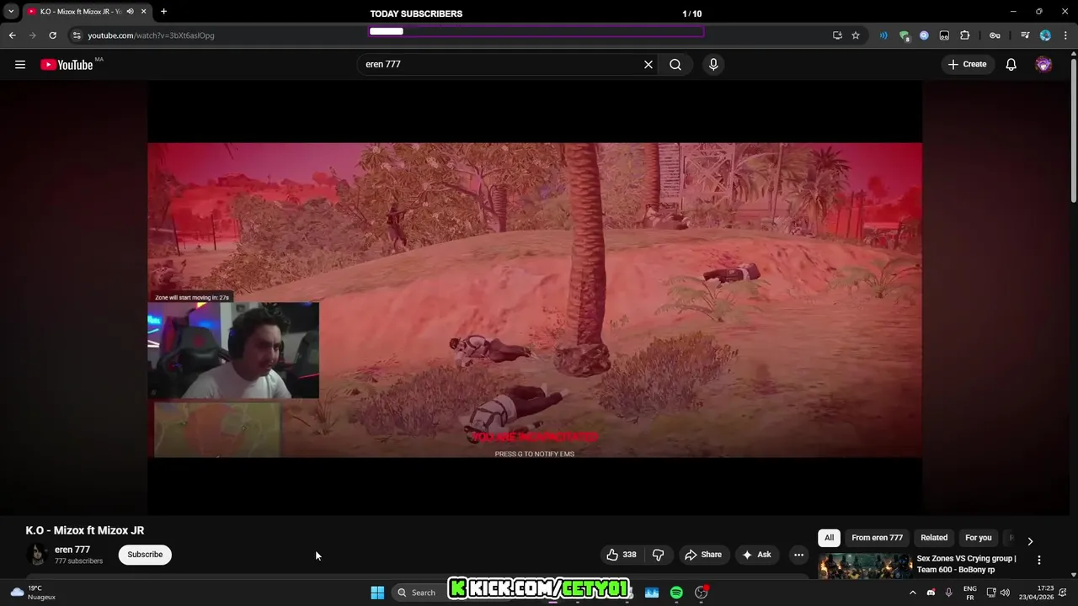This screenshot has width=1078, height=606.
Task: Open the password key icon
Action: pos(995,35)
